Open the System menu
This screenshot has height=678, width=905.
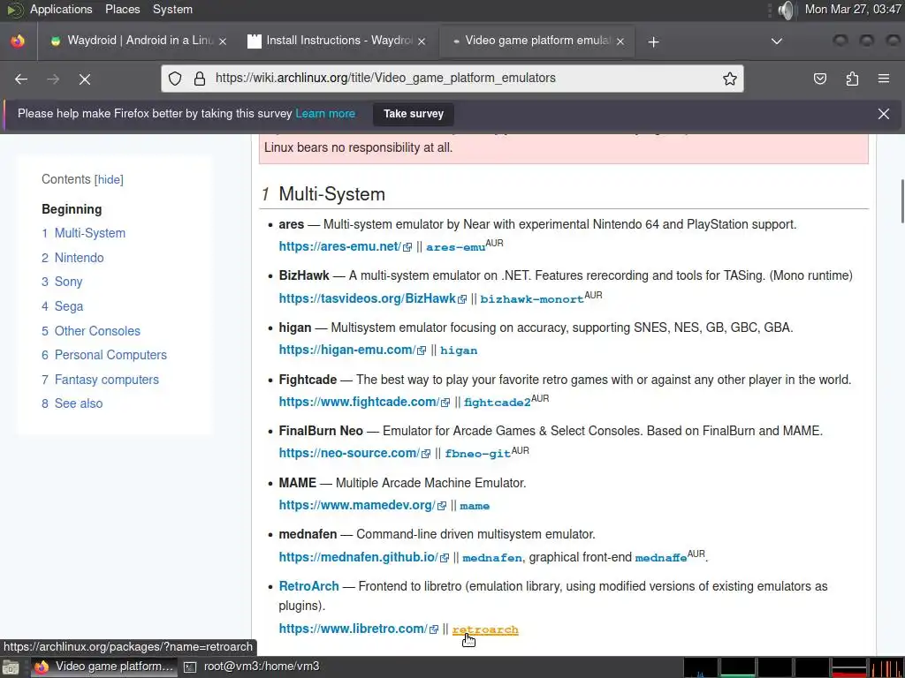172,9
